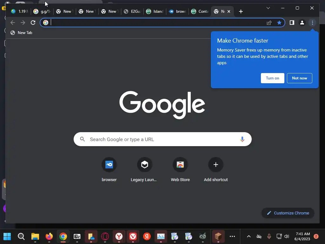Share this page via address bar icon
The height and width of the screenshot is (244, 325).
tap(269, 23)
